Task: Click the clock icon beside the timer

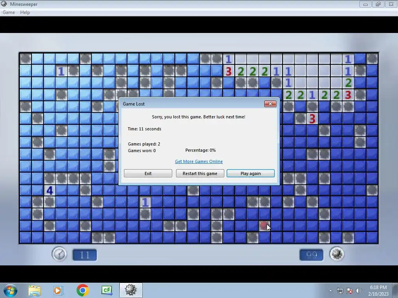Action: (59, 254)
